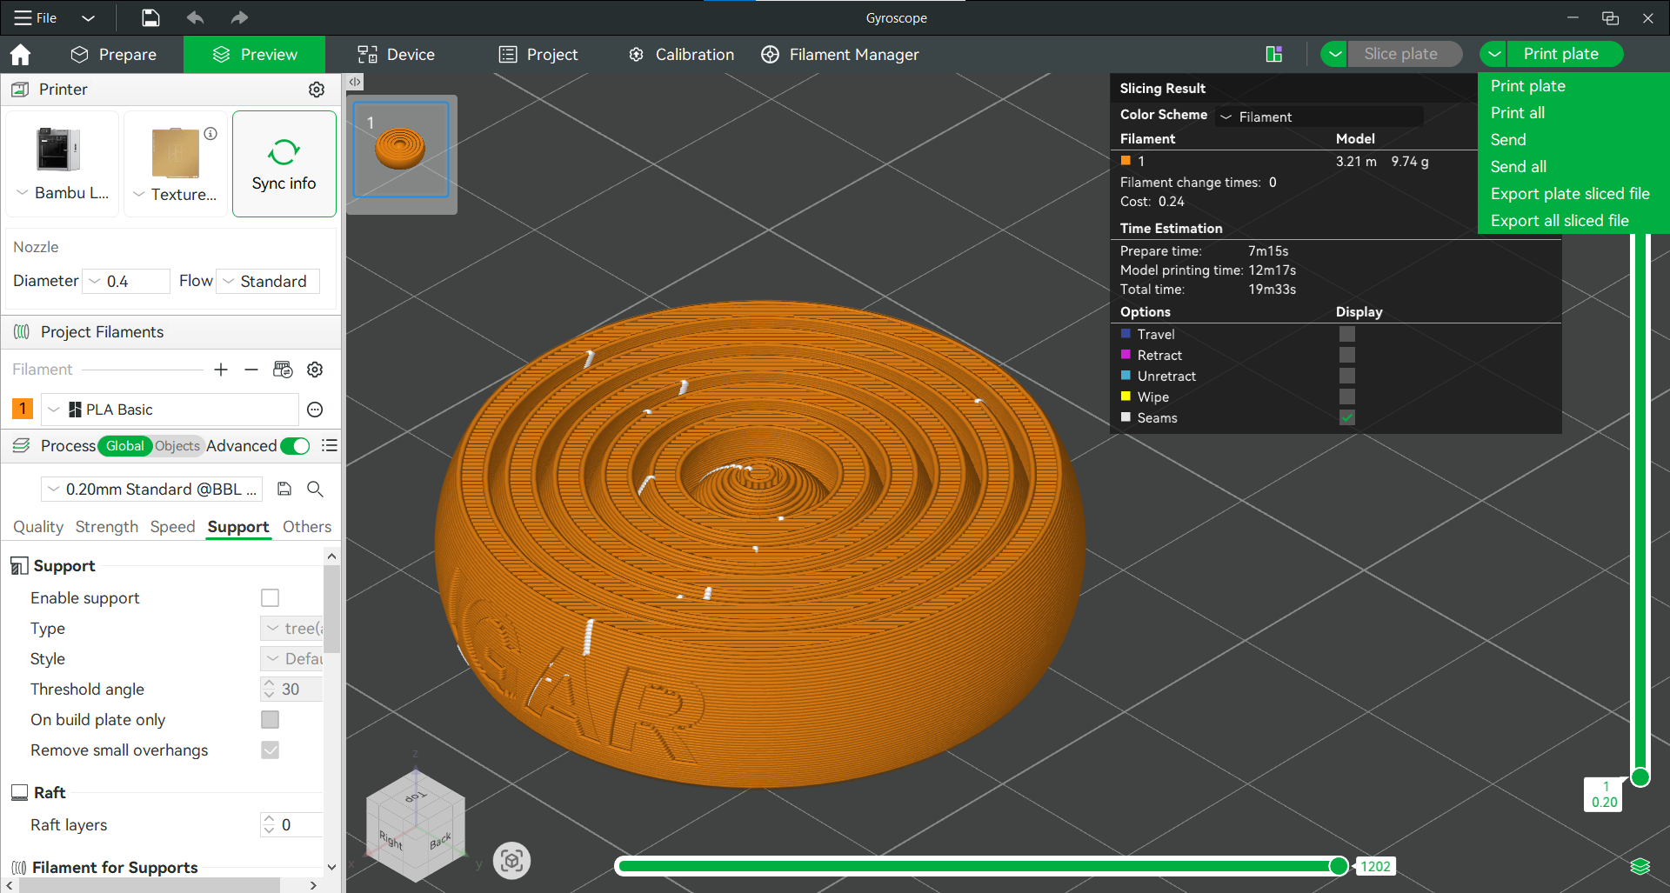Switch to the Device tab

[396, 55]
